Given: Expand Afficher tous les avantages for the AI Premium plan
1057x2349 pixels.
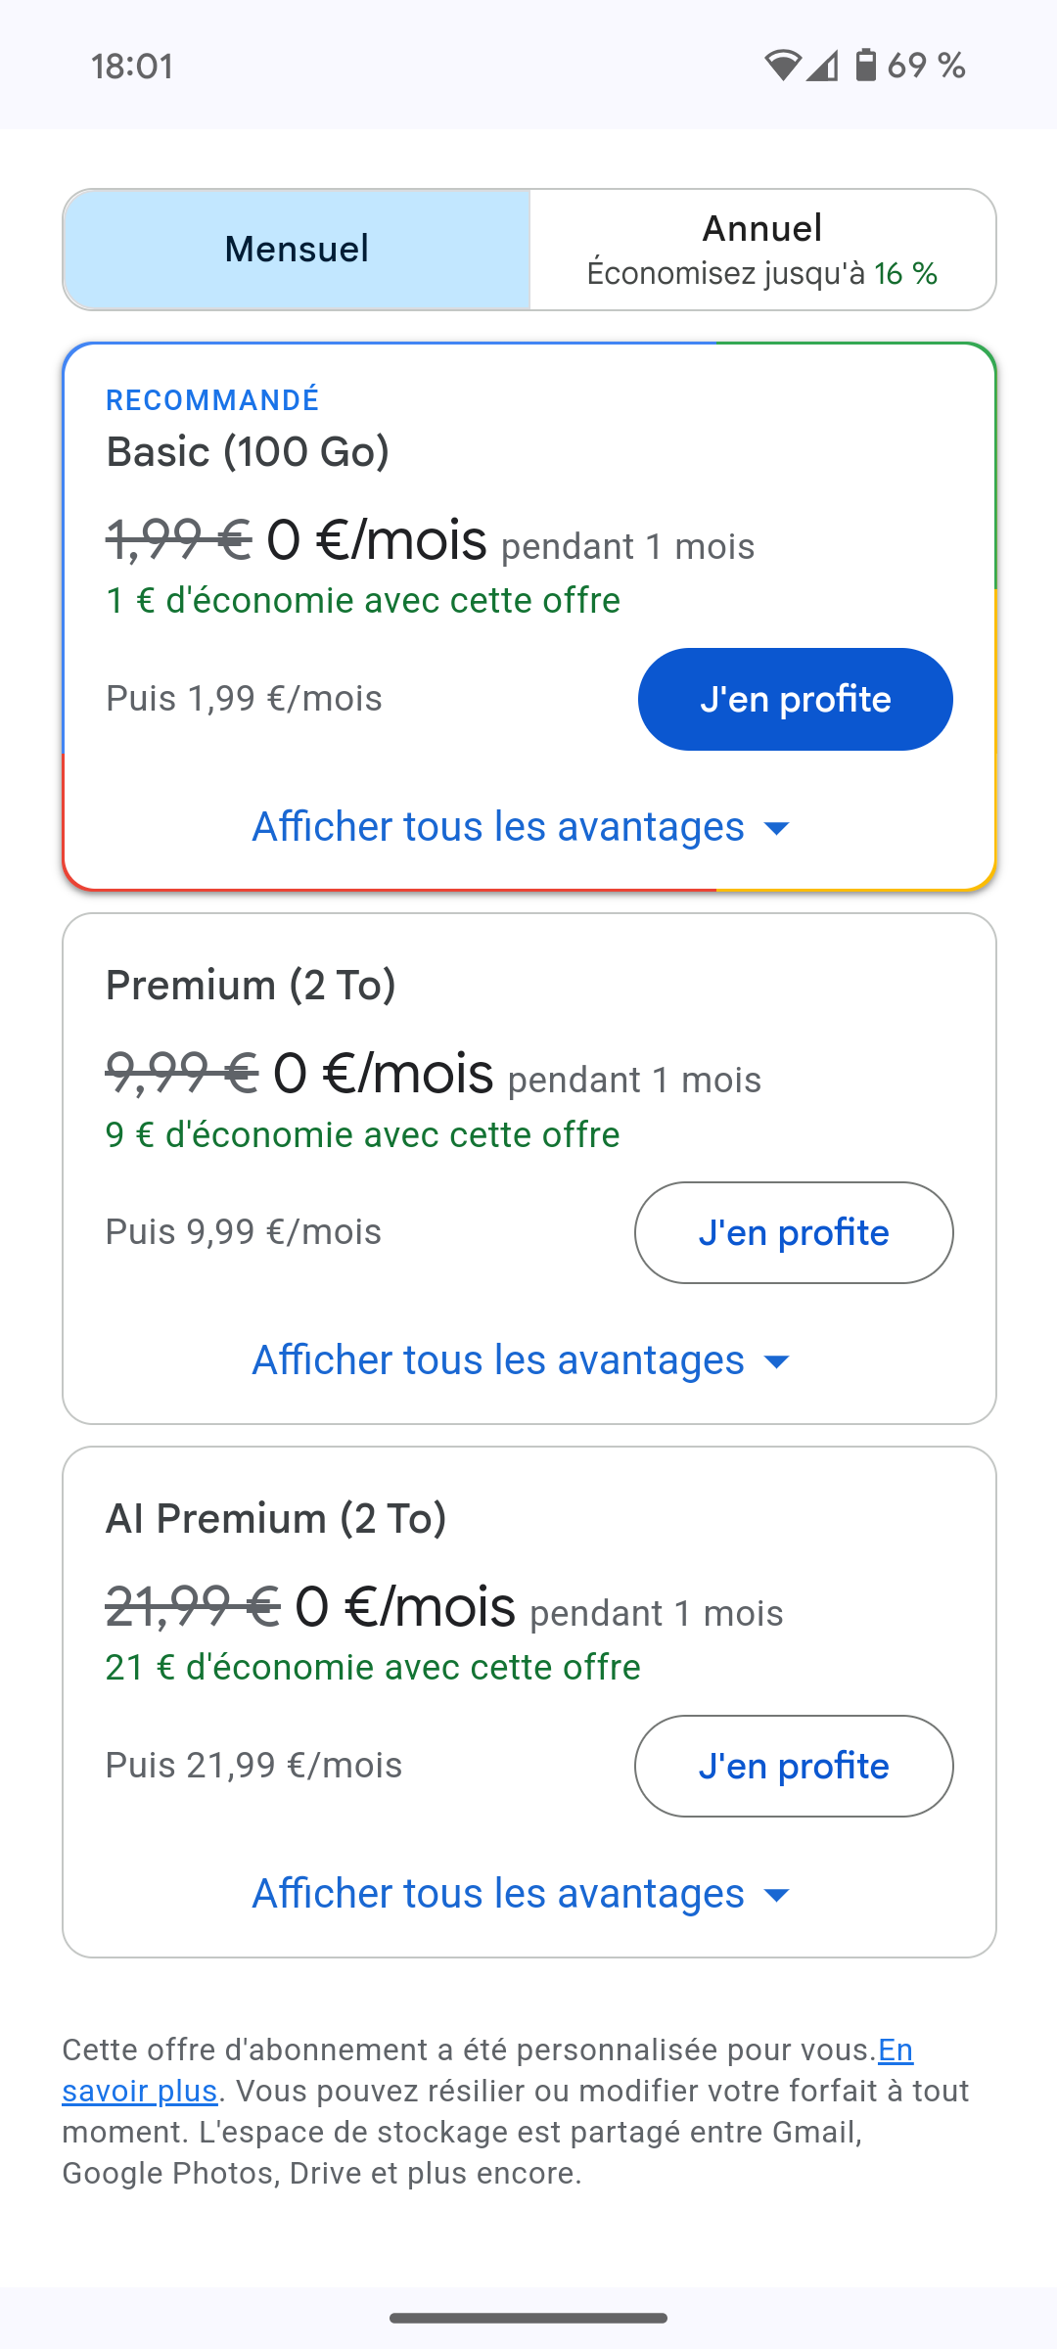Looking at the screenshot, I should pyautogui.click(x=498, y=1894).
